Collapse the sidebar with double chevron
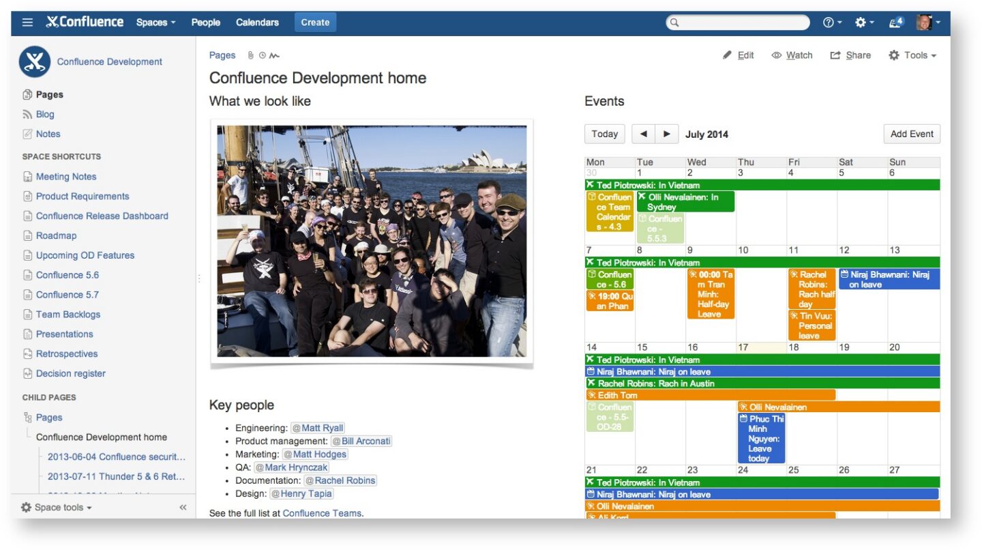The height and width of the screenshot is (550, 982). pos(183,507)
